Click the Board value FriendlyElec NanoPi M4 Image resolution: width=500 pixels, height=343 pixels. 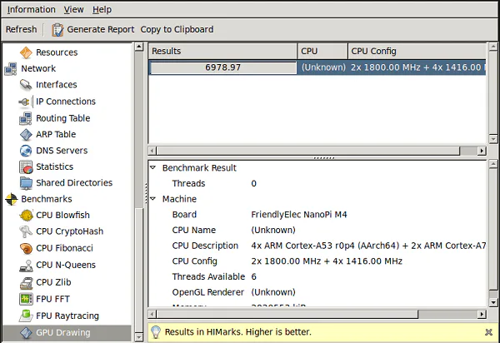299,215
